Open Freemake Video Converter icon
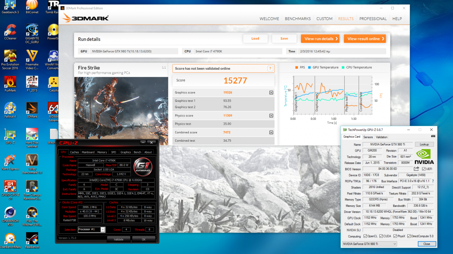 [x=32, y=60]
